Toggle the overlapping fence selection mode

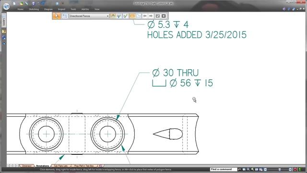click(x=138, y=16)
